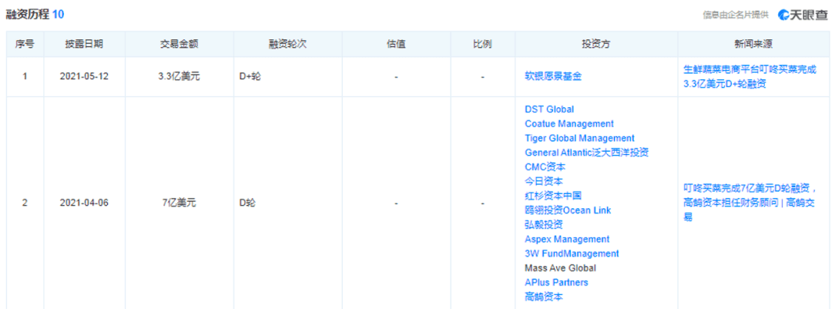This screenshot has height=309, width=832.
Task: Click the 估值 column header
Action: 396,45
